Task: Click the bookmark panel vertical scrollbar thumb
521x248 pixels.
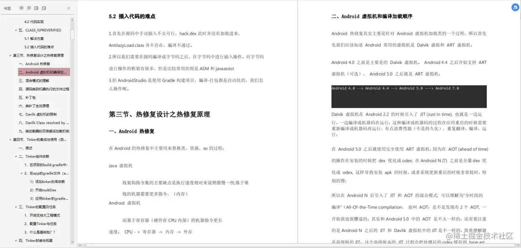Action: click(x=72, y=34)
